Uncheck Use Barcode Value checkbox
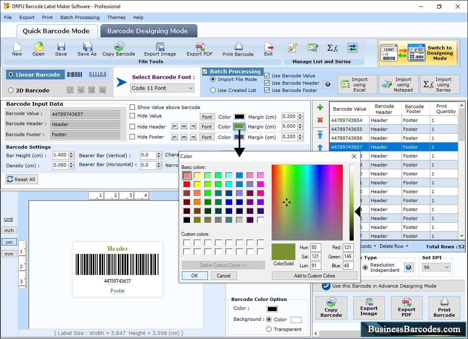Viewport: 468px width, 339px height. (267, 75)
